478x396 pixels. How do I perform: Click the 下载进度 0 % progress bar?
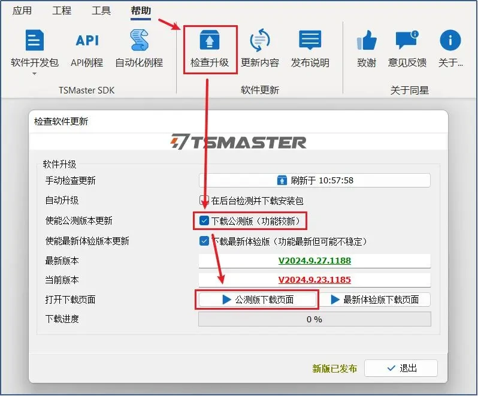[314, 319]
